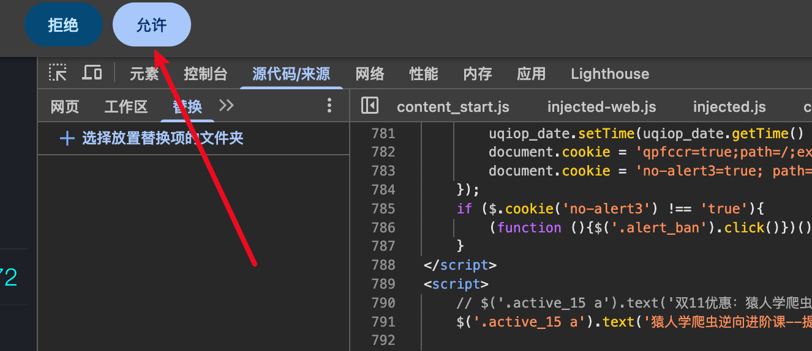
Task: Open the Lighthouse panel tab
Action: pos(609,74)
